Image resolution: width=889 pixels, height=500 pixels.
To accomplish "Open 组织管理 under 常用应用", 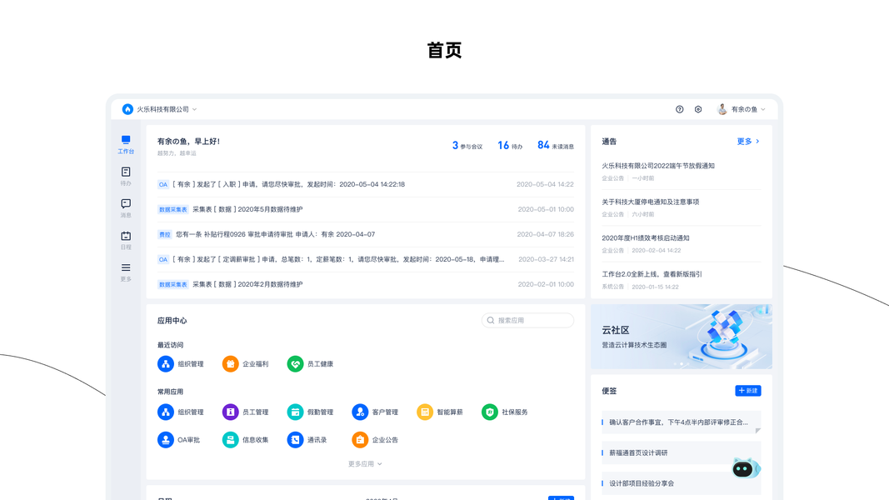I will coord(166,412).
